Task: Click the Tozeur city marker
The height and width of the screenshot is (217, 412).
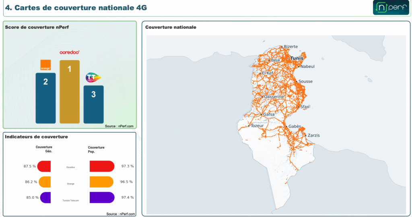Action: point(249,126)
